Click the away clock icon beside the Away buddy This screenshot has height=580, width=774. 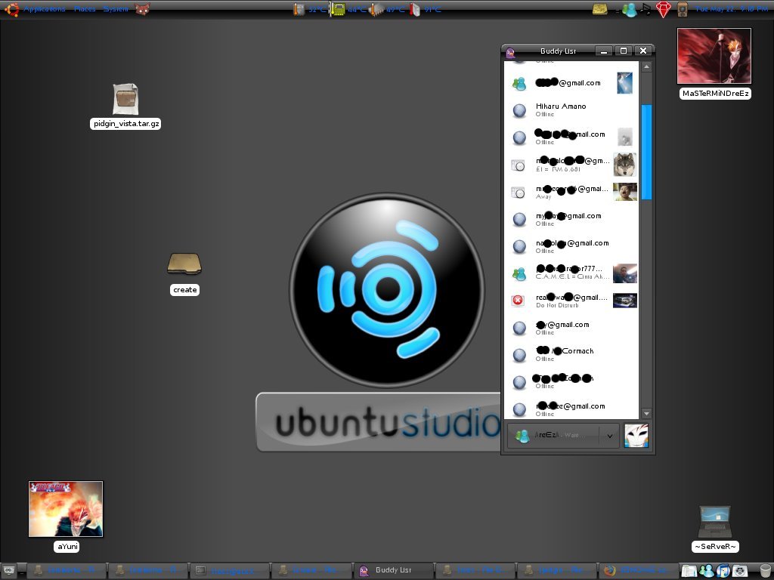point(518,193)
